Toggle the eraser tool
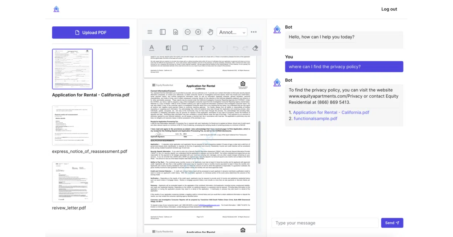The height and width of the screenshot is (237, 453). click(x=255, y=48)
